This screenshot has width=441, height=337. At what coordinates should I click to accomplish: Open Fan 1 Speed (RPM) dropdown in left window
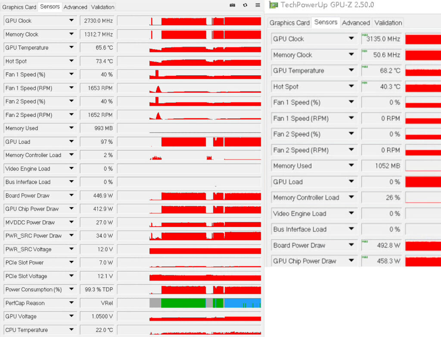click(71, 87)
